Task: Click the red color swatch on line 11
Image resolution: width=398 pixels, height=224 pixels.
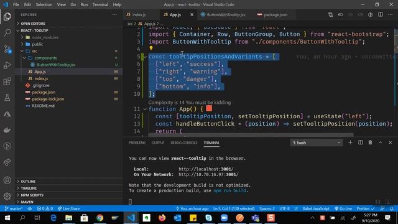Action: coord(209,108)
